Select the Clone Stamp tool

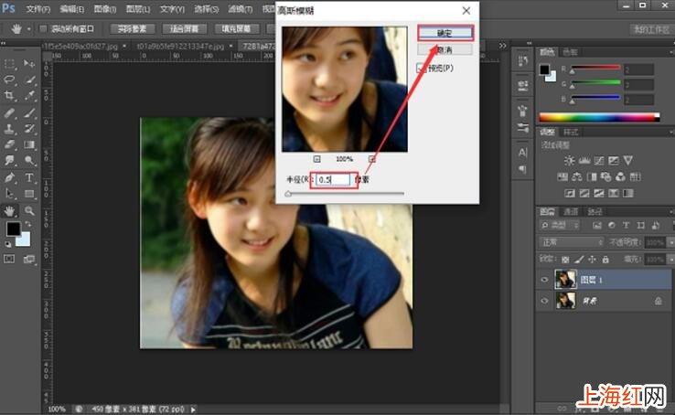pyautogui.click(x=9, y=129)
